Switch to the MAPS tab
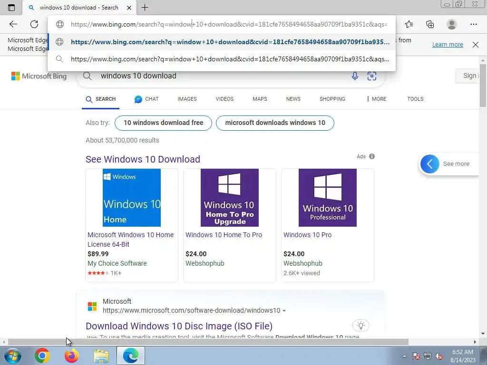This screenshot has height=365, width=487. (260, 99)
